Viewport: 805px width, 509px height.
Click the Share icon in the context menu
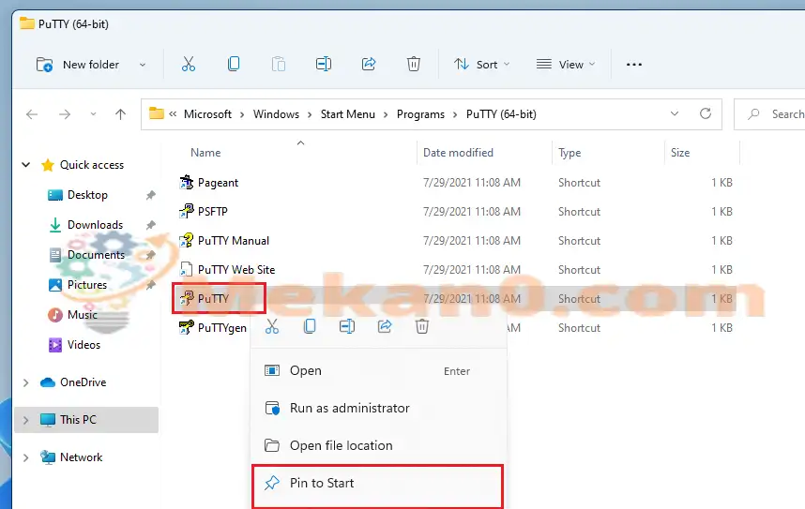[x=385, y=326]
